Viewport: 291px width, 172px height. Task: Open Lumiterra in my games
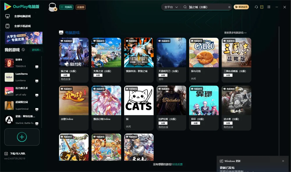(22, 77)
